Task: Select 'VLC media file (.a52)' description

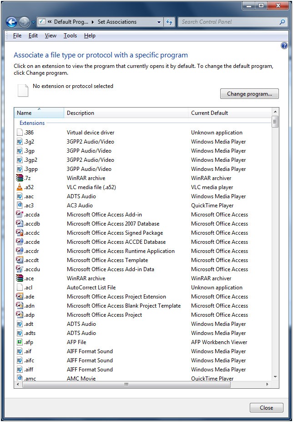Action: pos(91,187)
